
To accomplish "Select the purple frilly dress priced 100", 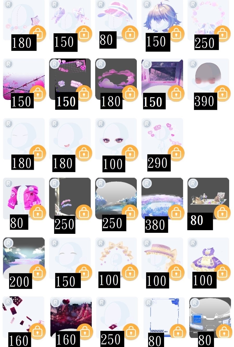I will point(208,258).
